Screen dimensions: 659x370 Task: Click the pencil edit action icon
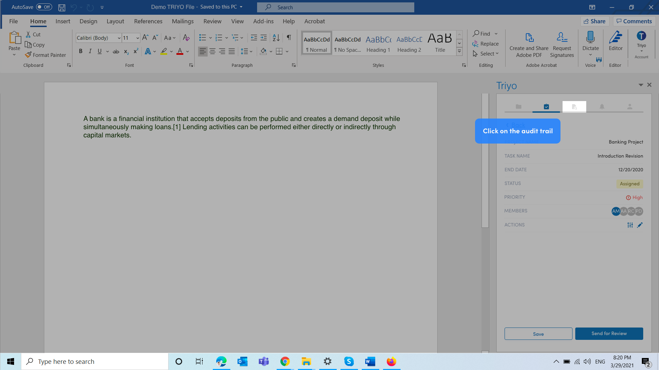click(x=640, y=225)
